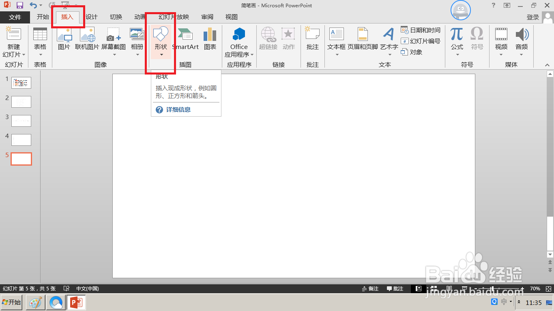Toggle the 批注 comments pane in status bar

[x=395, y=289]
